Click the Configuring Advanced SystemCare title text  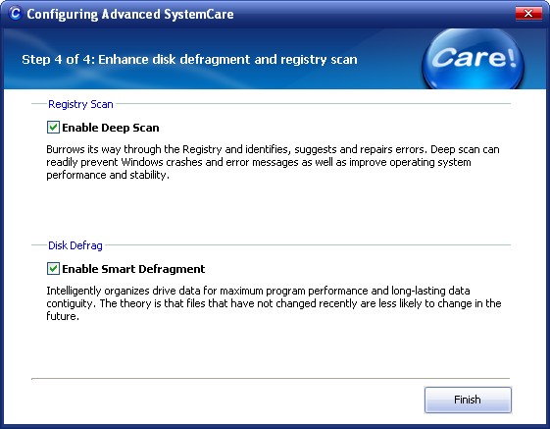(x=130, y=14)
